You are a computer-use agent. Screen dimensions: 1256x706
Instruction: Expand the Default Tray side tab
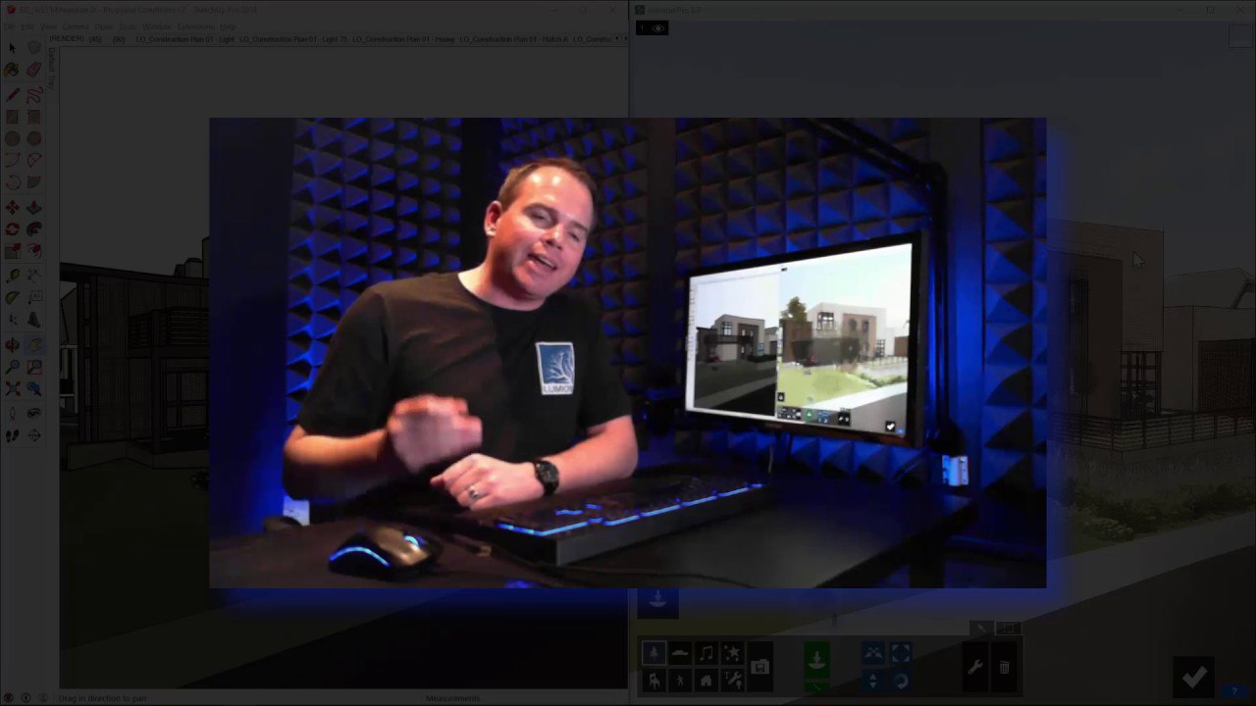(x=52, y=71)
